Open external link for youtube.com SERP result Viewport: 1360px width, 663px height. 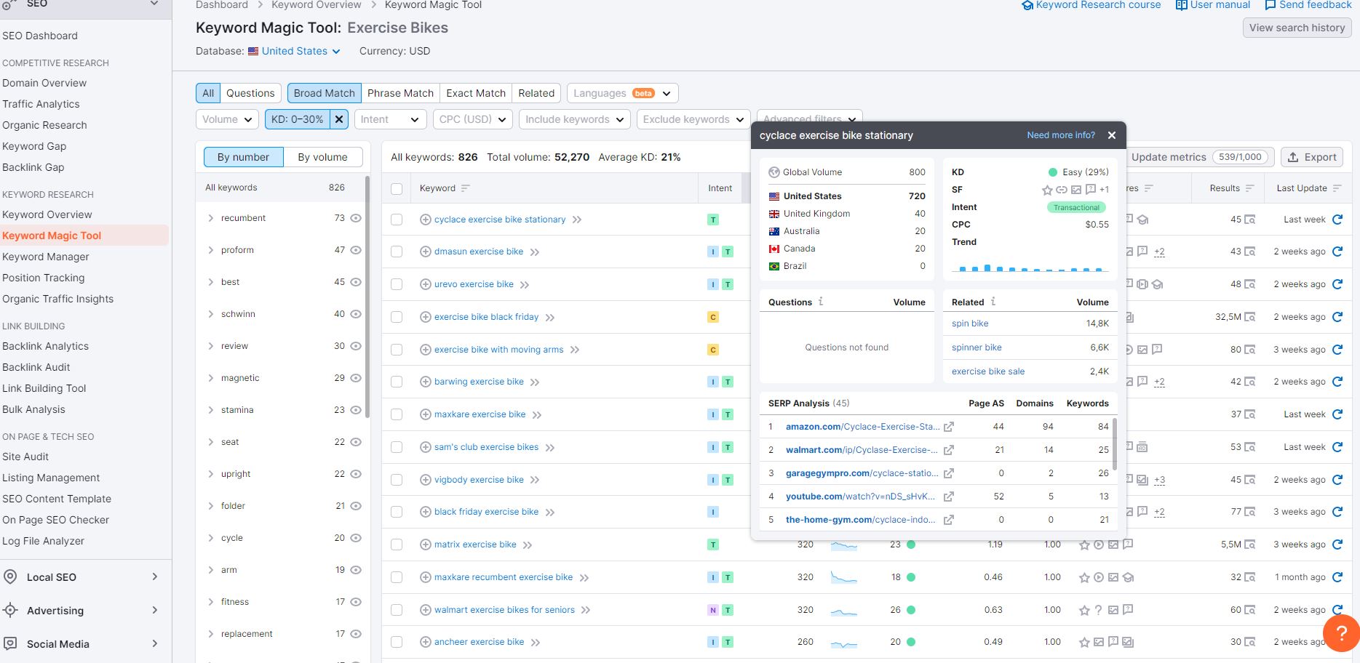pos(949,497)
